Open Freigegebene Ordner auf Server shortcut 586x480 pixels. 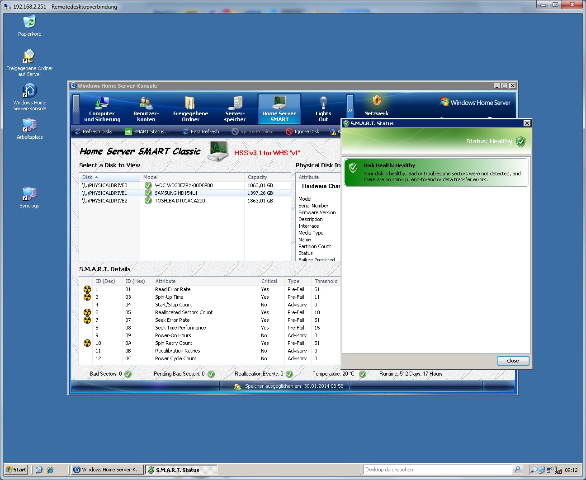[29, 63]
